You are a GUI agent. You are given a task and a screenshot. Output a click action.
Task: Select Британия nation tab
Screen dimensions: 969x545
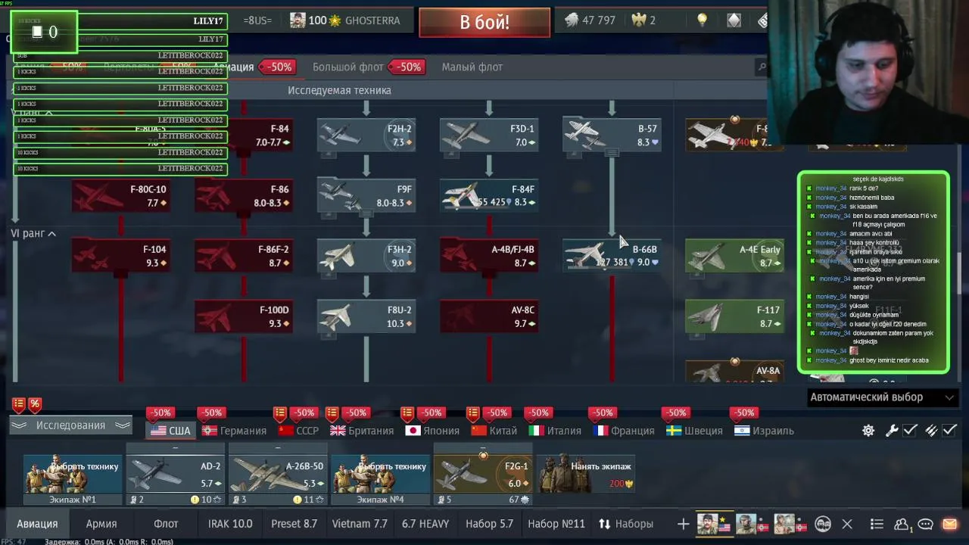(362, 430)
